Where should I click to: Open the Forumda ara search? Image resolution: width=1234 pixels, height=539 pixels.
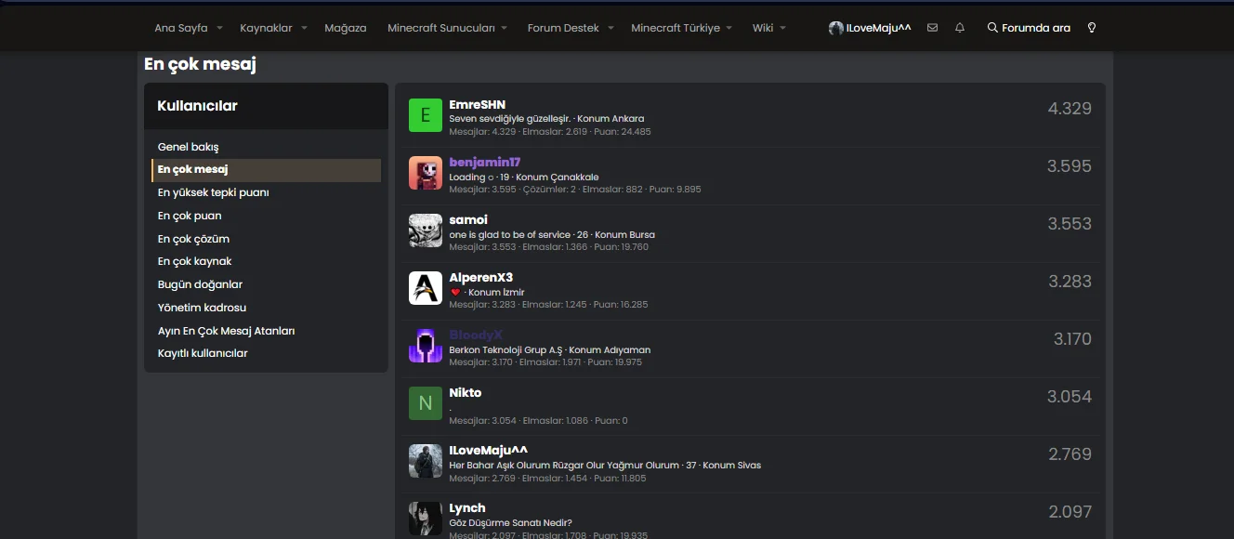(1029, 28)
